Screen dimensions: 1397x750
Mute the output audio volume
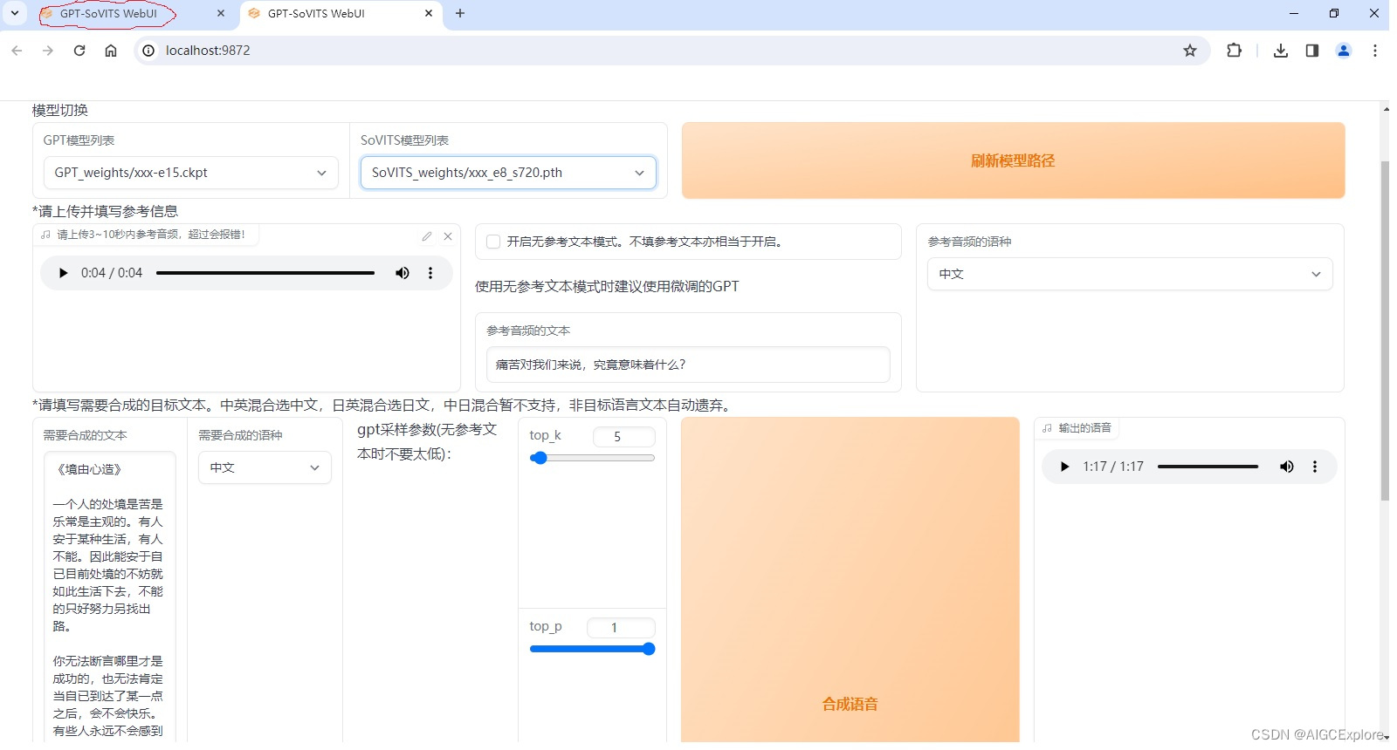(1287, 467)
